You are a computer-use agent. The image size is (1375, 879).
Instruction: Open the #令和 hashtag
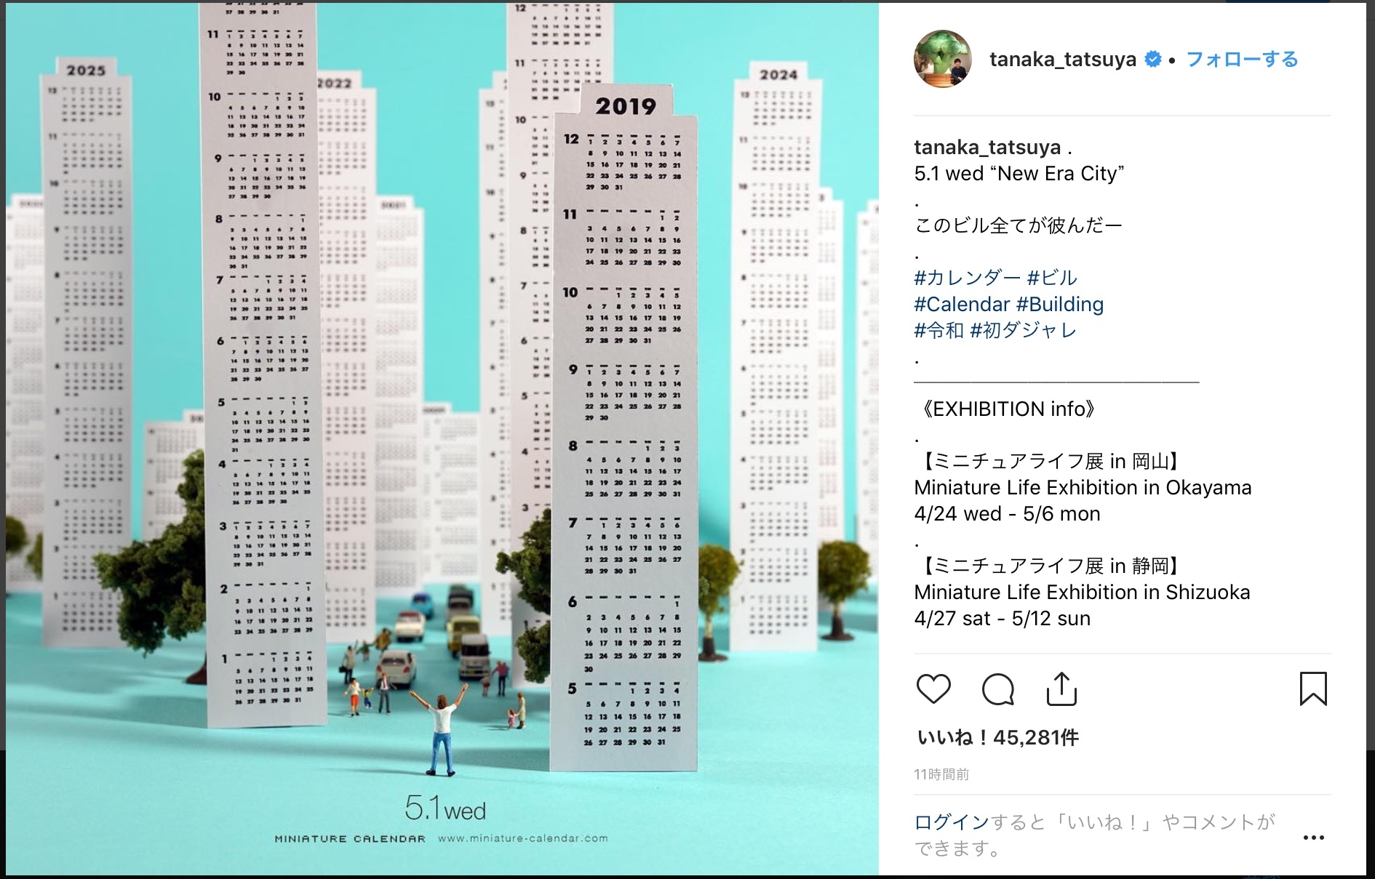pos(939,330)
